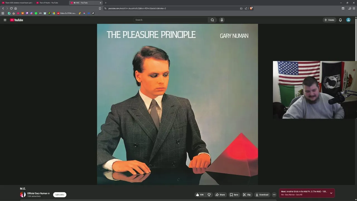Open YouTube notifications bell
Viewport: 357px width, 201px height.
point(340,20)
